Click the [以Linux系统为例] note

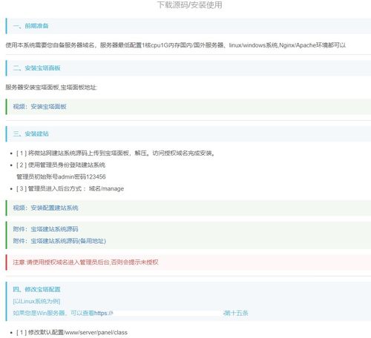point(36,301)
